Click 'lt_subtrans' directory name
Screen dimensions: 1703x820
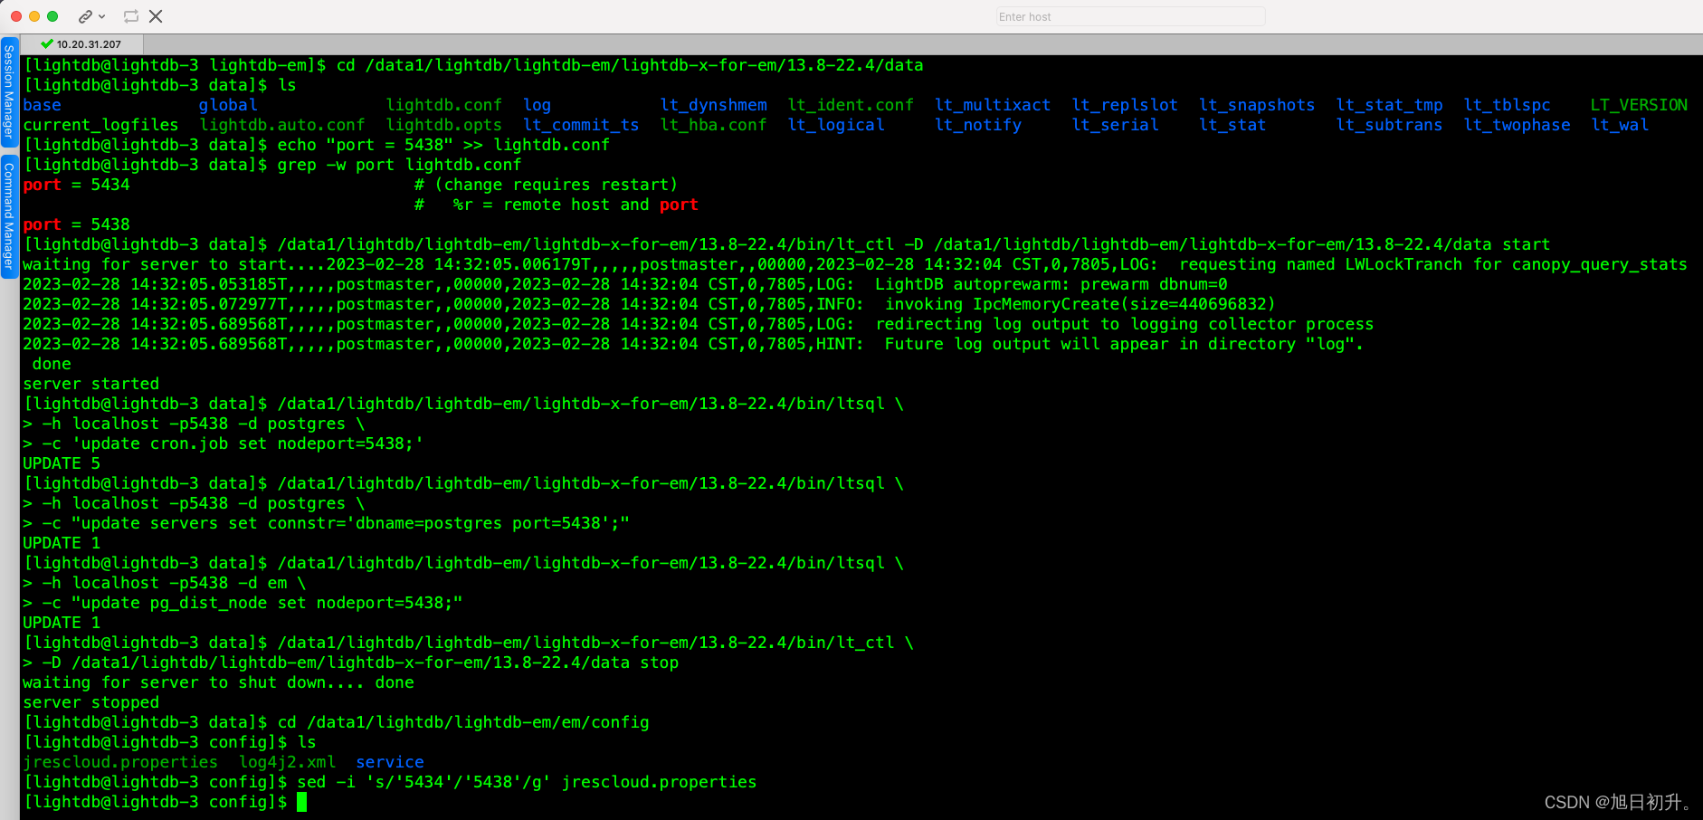(x=1389, y=125)
